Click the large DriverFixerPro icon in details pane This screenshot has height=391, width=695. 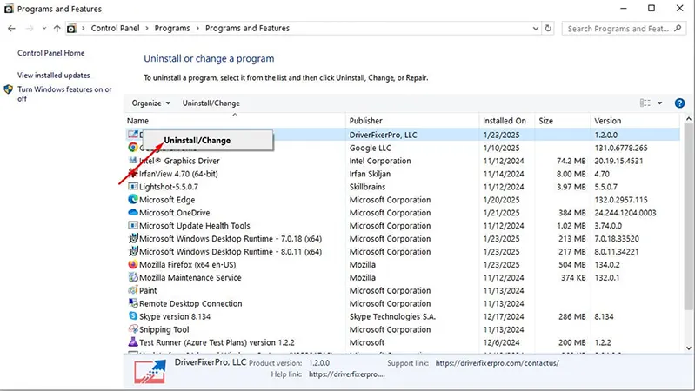click(150, 371)
